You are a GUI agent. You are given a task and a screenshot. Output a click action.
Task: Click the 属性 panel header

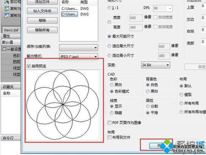(11, 36)
